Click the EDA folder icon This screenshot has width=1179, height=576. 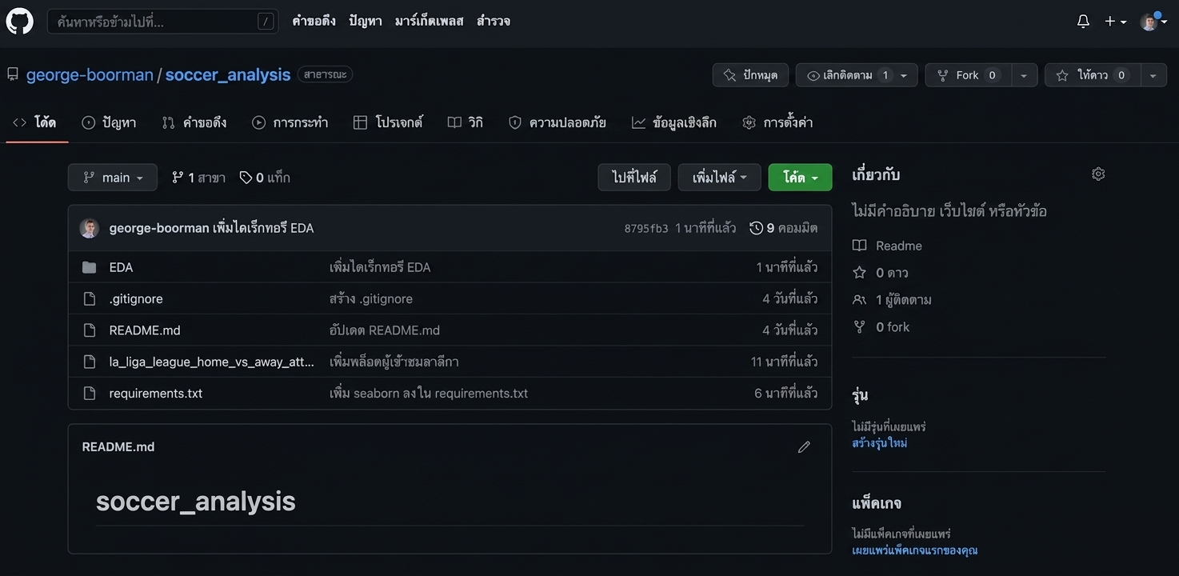point(90,267)
